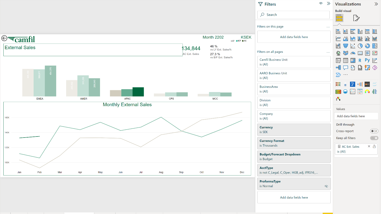Click the tallest EMEA bar in chart

(51, 81)
